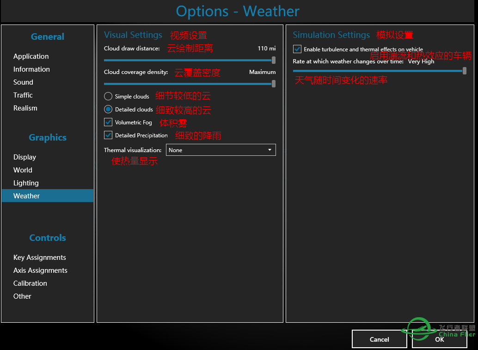Image resolution: width=478 pixels, height=350 pixels.
Task: Switch to the Traffic settings
Action: 23,95
